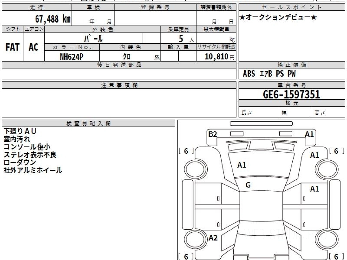Click the 内装色 header
This screenshot has height=260, width=347.
coord(130,47)
